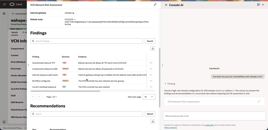Open actions menu for Internet exposure path exists

151,75
